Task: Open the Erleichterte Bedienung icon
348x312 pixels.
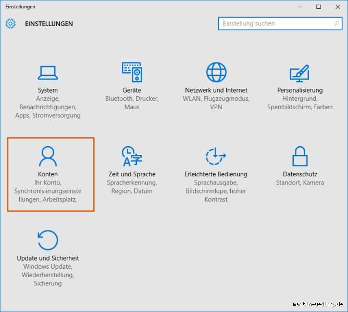Action: 216,156
